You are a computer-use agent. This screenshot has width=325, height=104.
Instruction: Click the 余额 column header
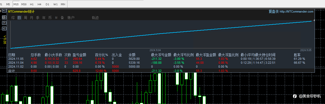point(132,55)
